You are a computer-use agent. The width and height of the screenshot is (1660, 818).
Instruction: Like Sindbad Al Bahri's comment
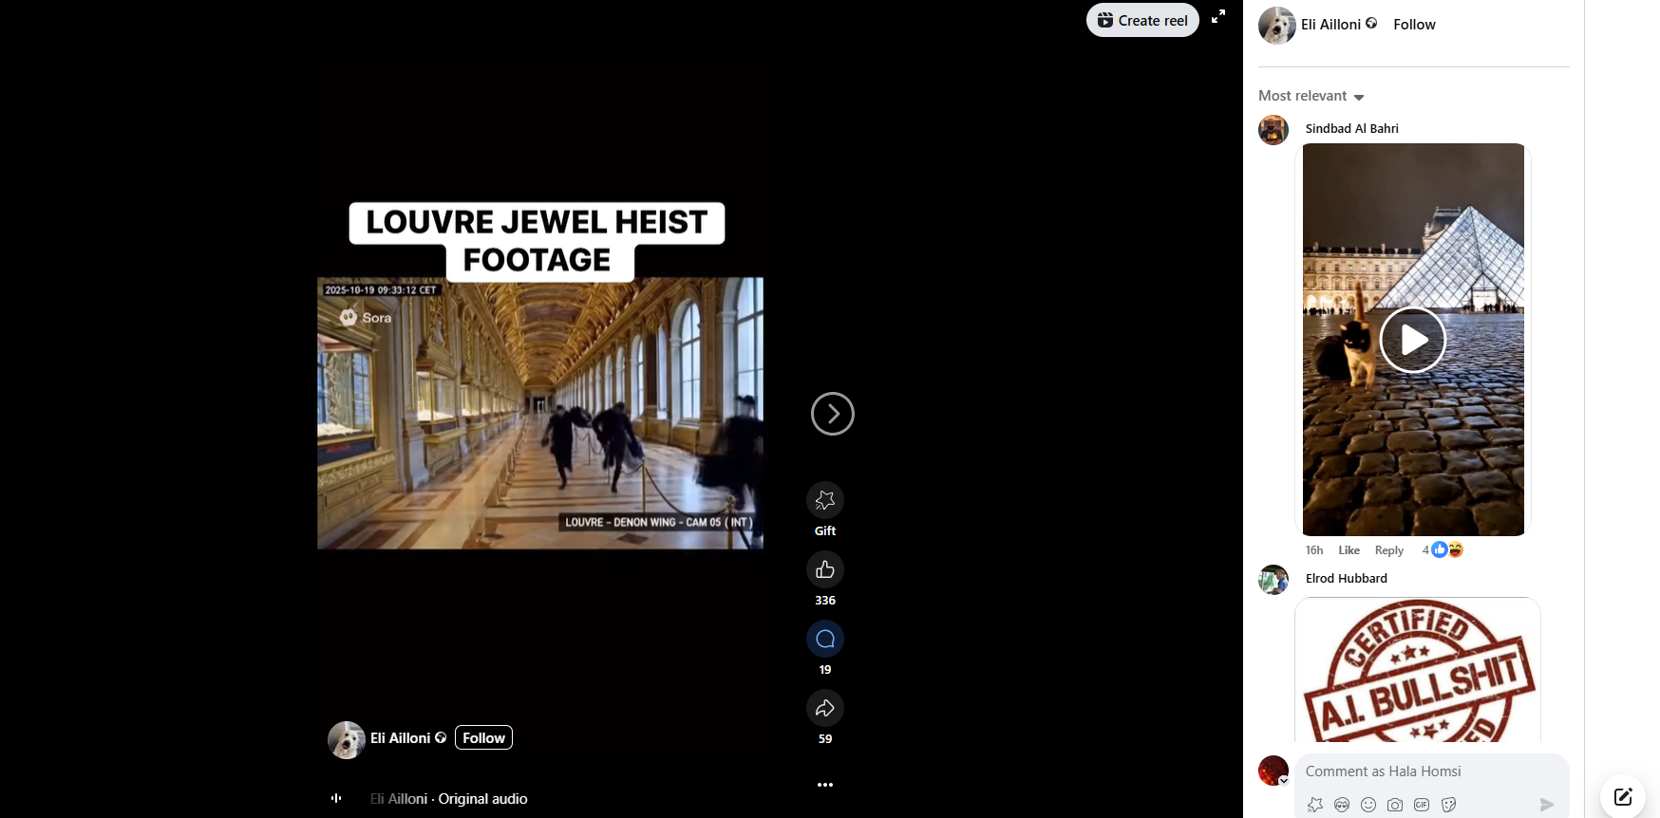(1349, 550)
